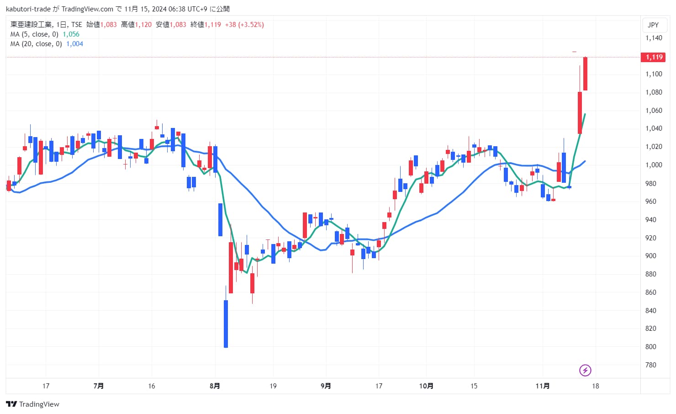Click the 11月 label on time axis
The image size is (676, 414).
coord(543,386)
